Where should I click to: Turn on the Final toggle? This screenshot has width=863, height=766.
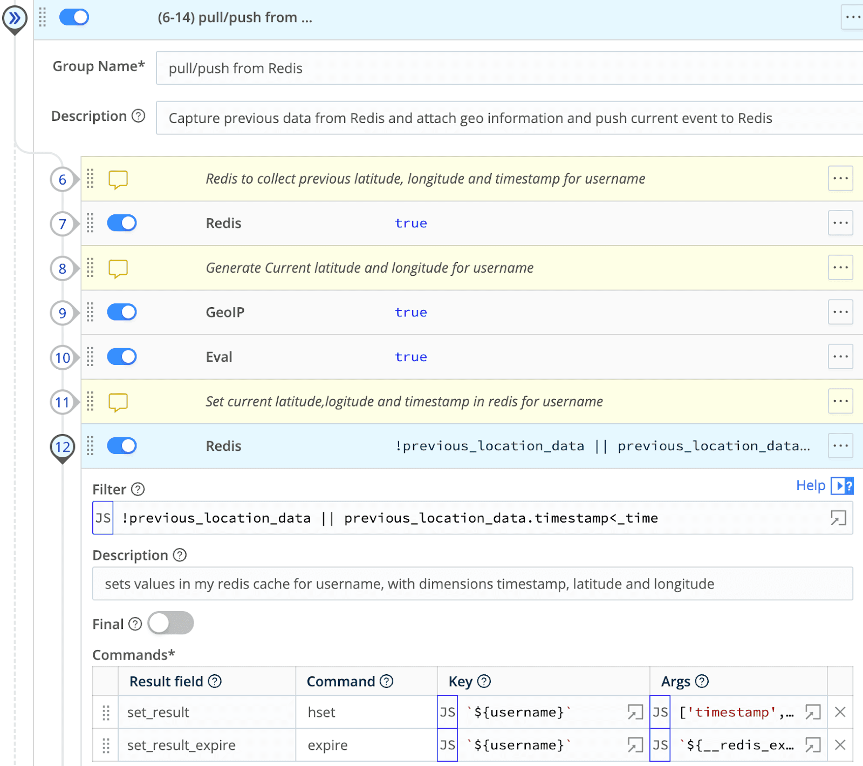coord(171,623)
